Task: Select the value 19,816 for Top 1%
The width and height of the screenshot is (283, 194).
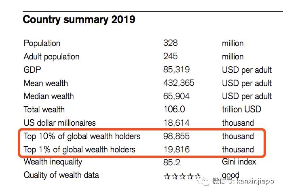Action: 176,150
